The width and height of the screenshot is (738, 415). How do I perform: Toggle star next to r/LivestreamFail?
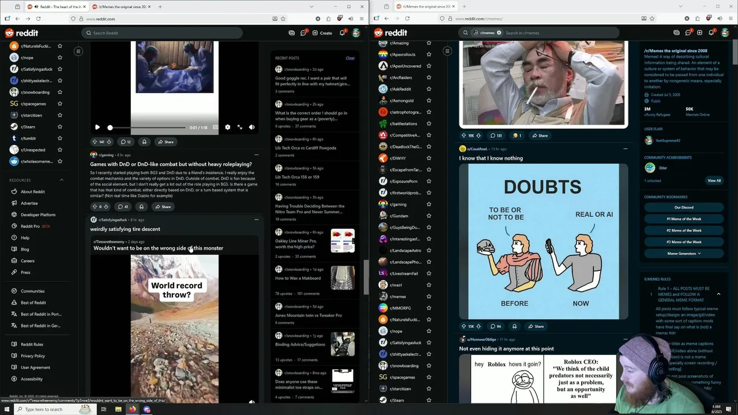click(428, 274)
